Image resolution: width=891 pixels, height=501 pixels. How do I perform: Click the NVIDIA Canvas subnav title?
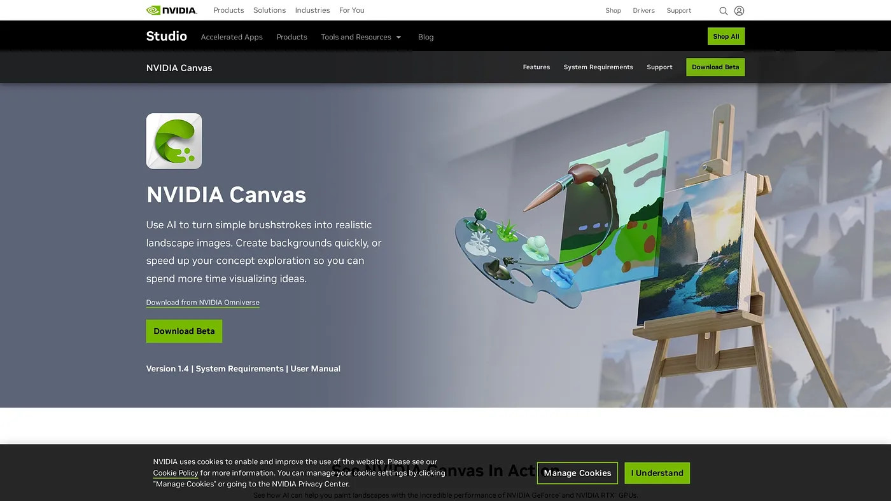179,68
